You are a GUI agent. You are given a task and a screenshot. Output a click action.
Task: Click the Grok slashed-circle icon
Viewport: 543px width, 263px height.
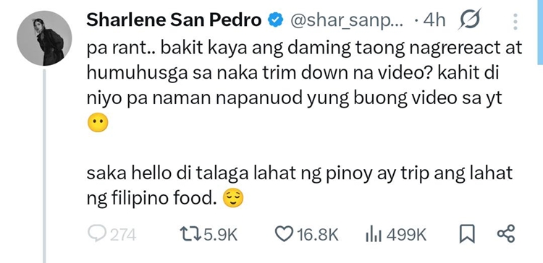click(470, 20)
